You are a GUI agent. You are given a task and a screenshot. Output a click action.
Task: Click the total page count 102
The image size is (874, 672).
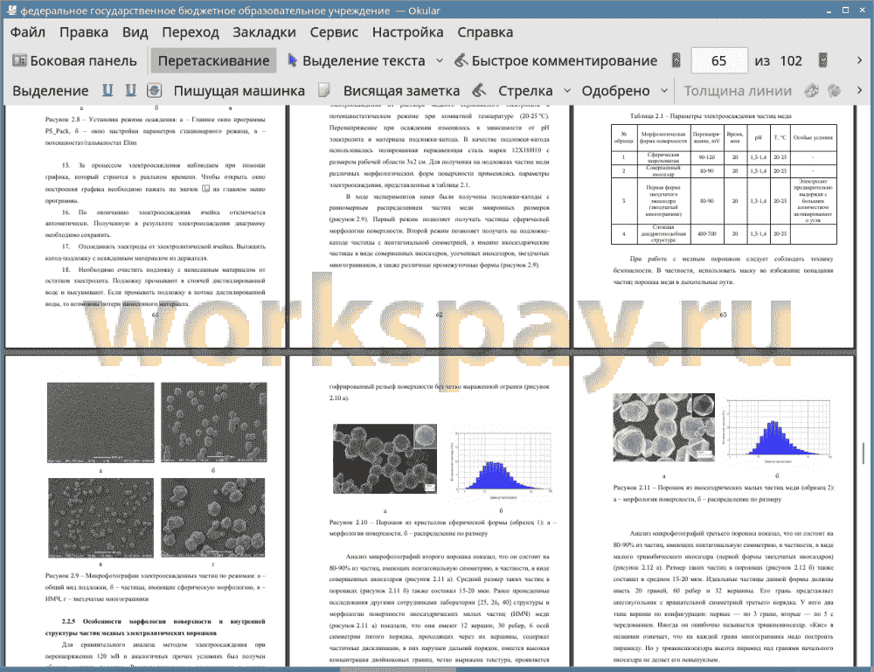click(x=791, y=61)
